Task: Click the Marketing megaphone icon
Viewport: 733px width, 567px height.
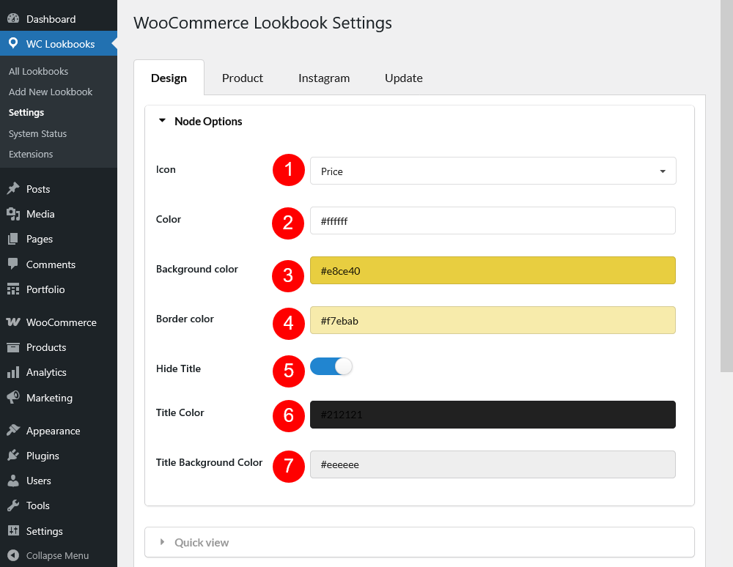Action: pos(13,398)
